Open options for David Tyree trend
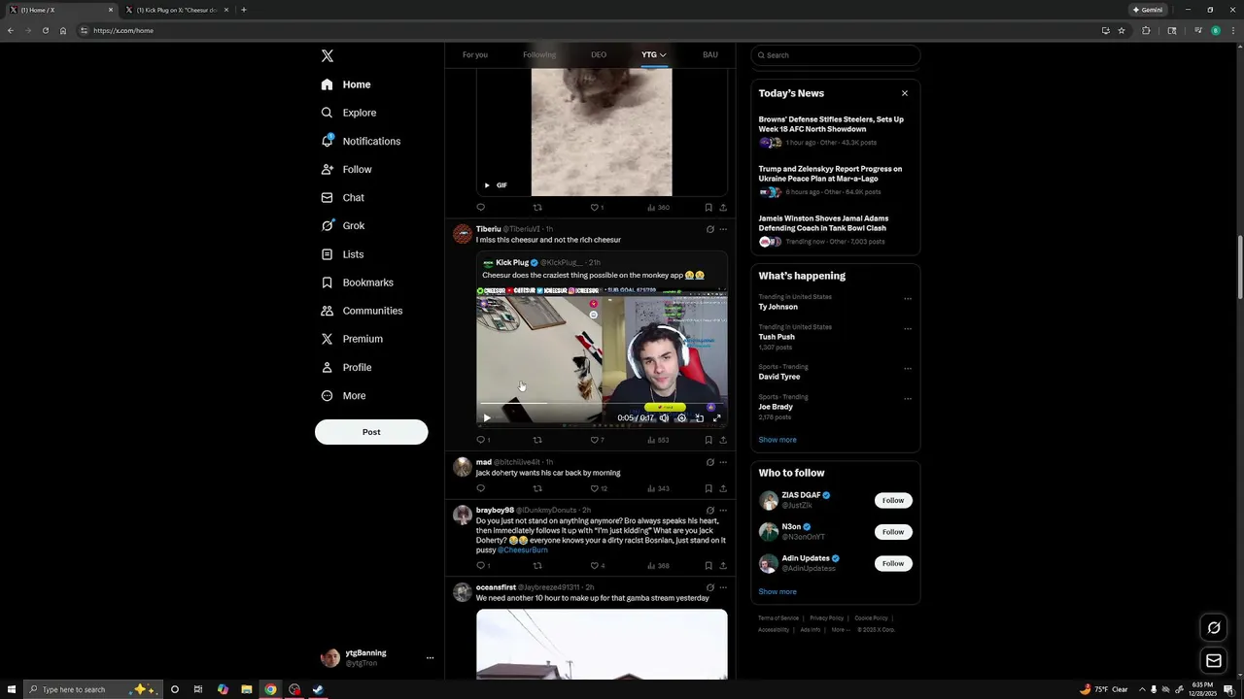The width and height of the screenshot is (1244, 699). [x=908, y=369]
